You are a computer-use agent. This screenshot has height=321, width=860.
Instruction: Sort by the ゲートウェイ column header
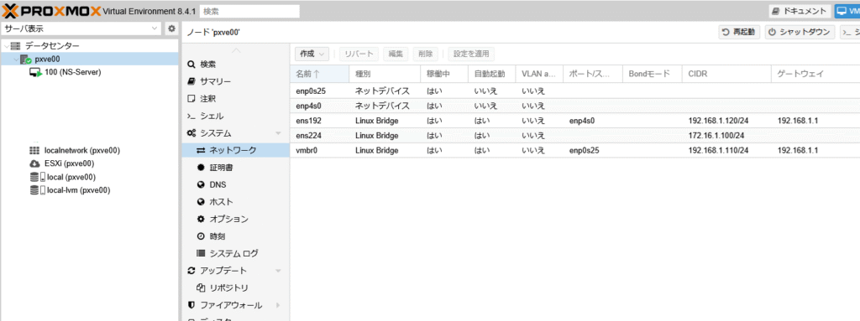pyautogui.click(x=815, y=74)
